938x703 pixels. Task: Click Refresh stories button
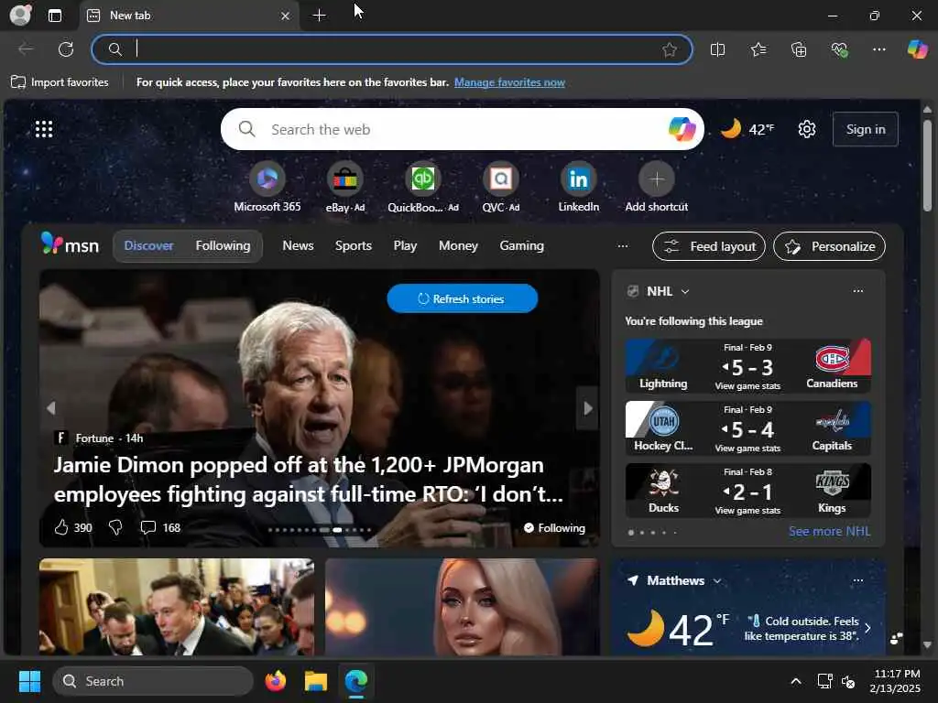click(462, 298)
